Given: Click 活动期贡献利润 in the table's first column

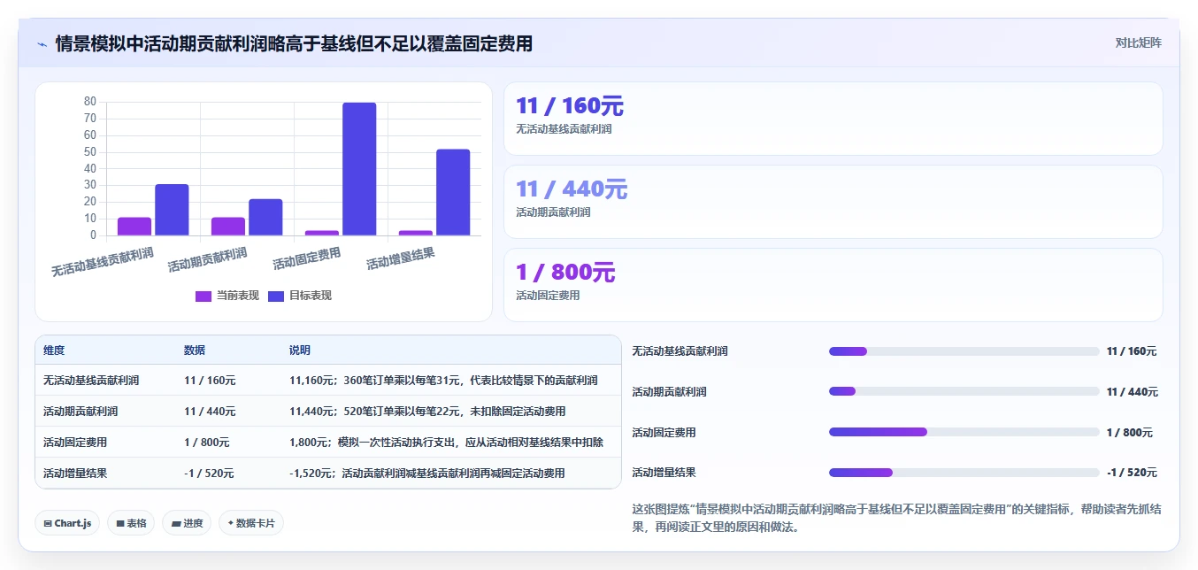Looking at the screenshot, I should [x=81, y=412].
